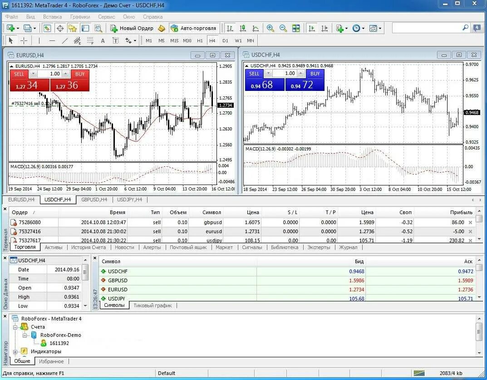The width and height of the screenshot is (487, 380).
Task: Close order 75286080 with X
Action: (470, 222)
